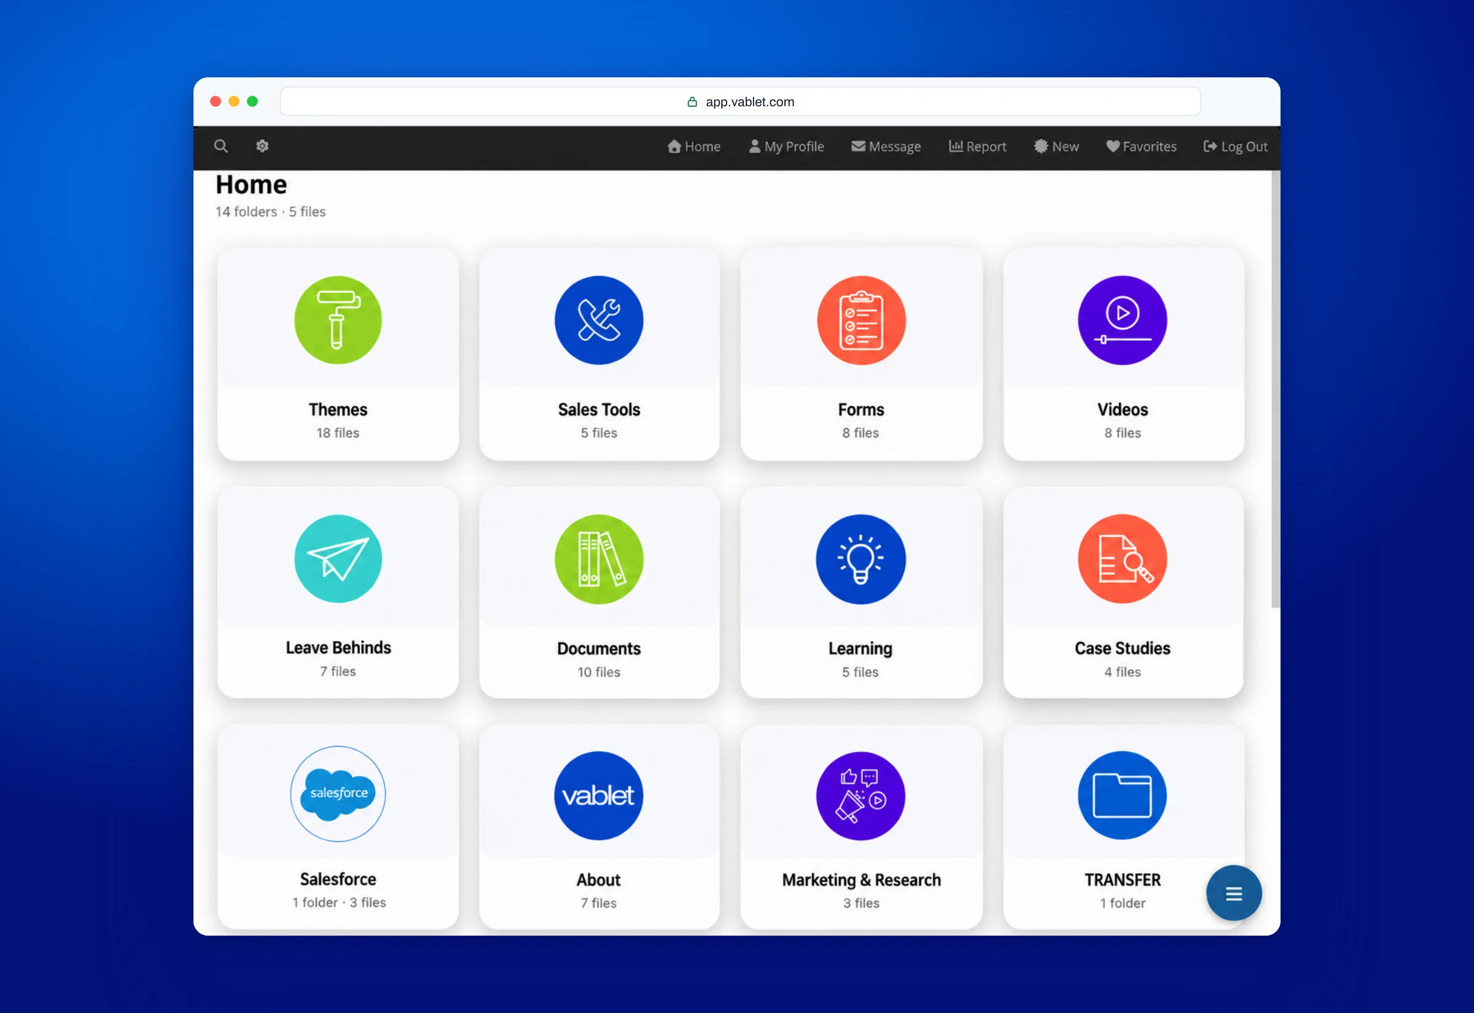This screenshot has width=1474, height=1013.
Task: Open the settings gear icon
Action: click(262, 147)
